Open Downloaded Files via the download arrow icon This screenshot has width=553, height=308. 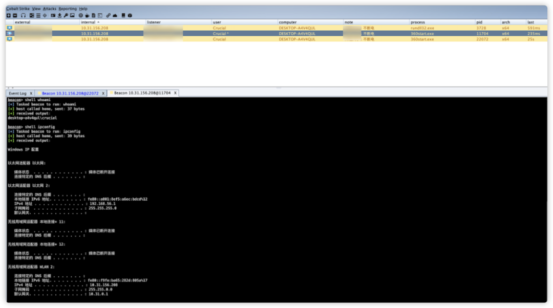click(x=59, y=15)
